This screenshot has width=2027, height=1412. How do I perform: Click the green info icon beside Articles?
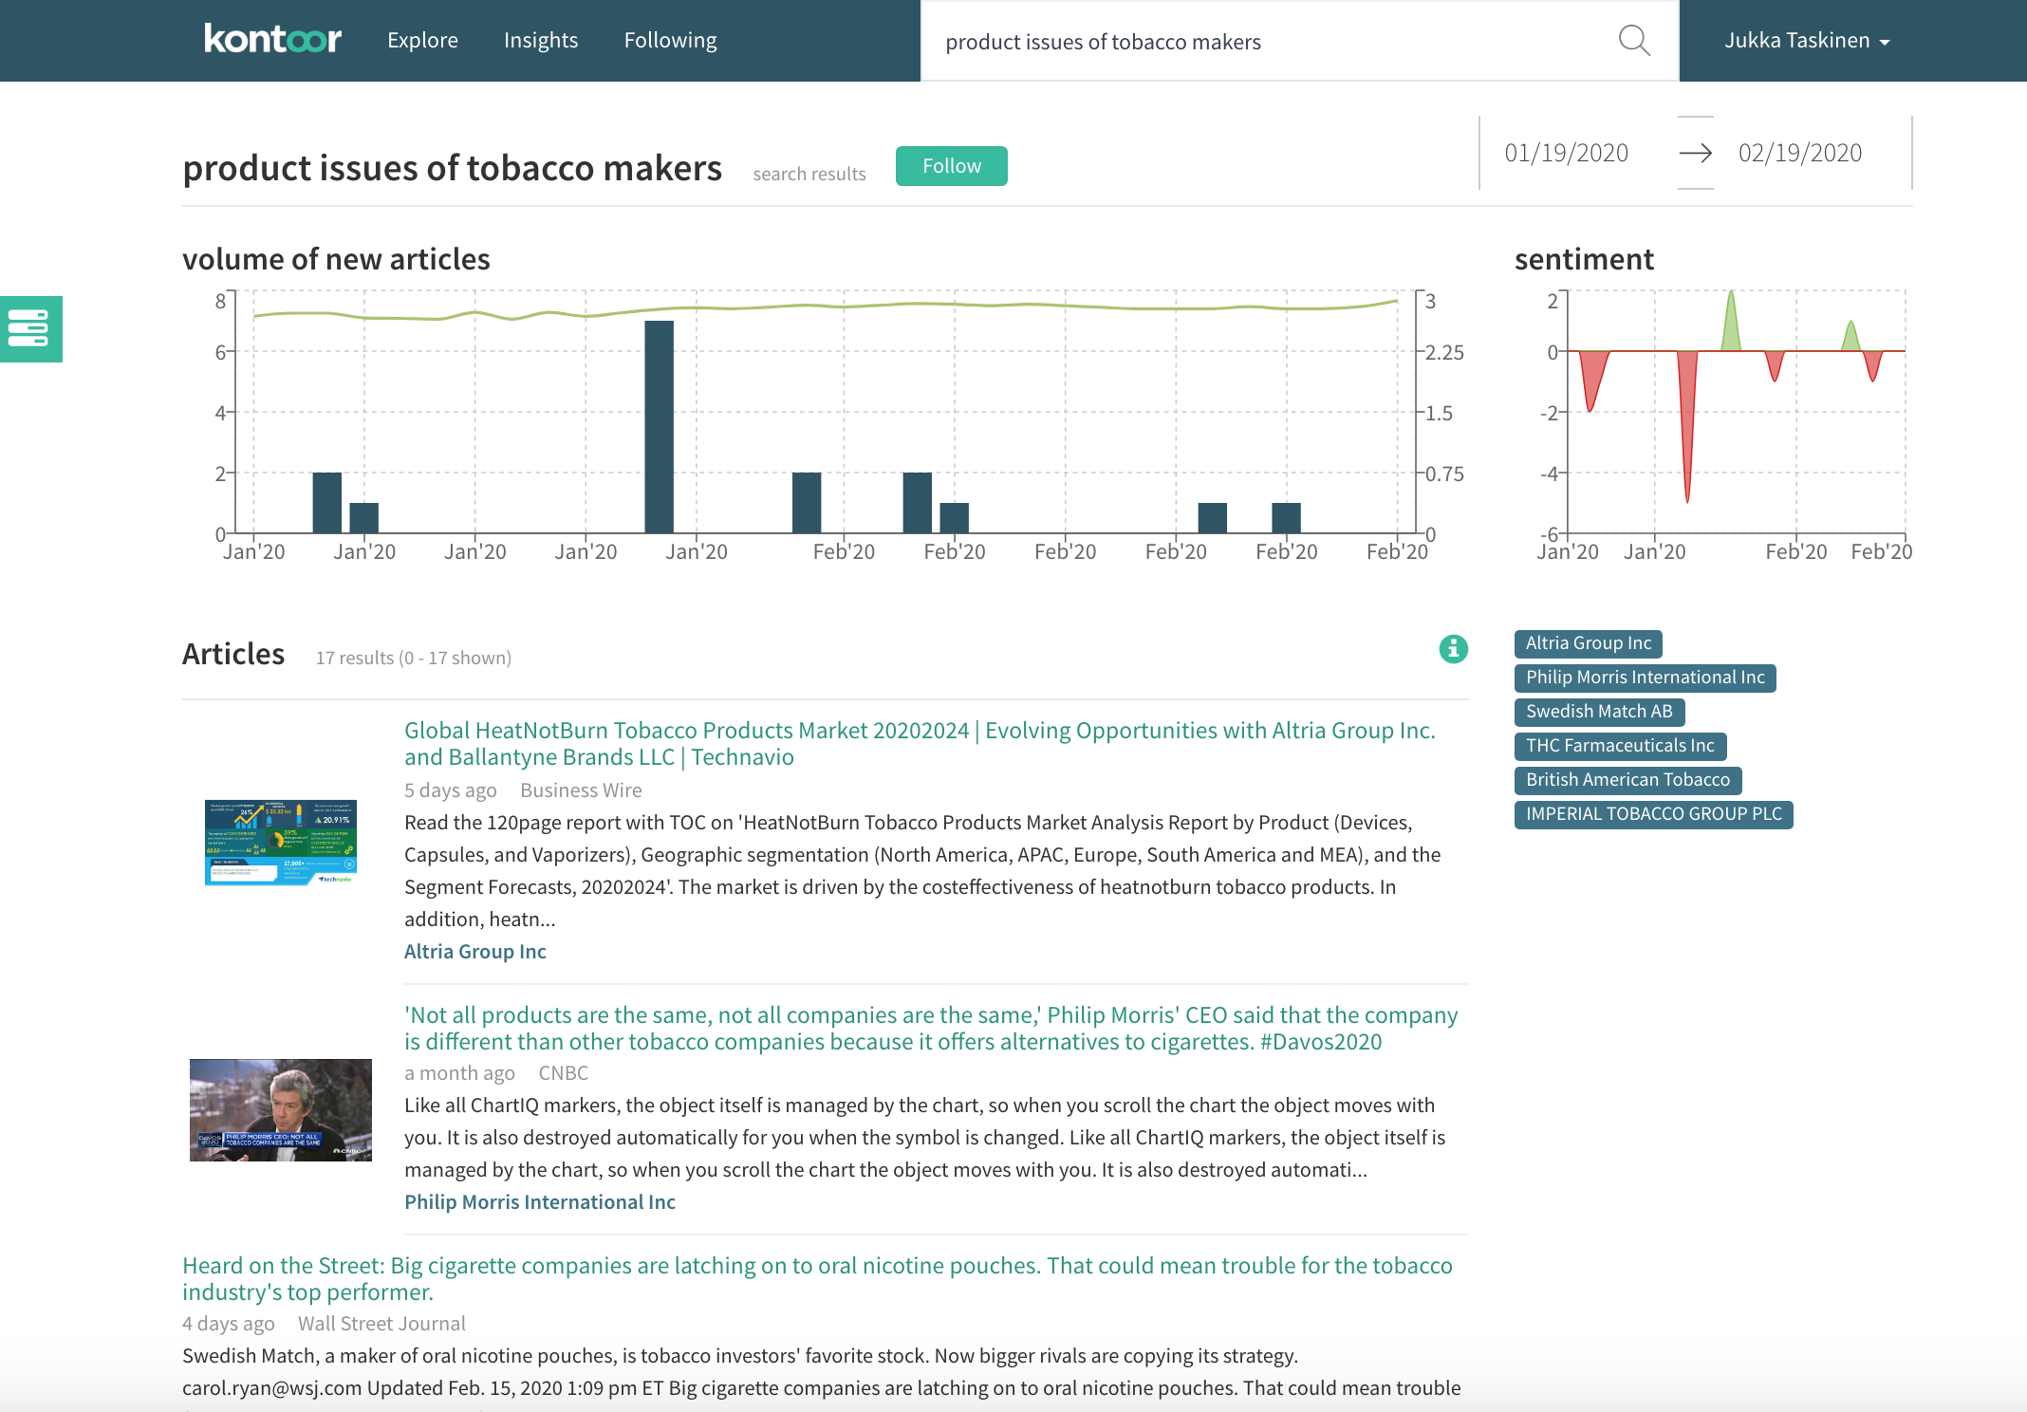(x=1453, y=649)
